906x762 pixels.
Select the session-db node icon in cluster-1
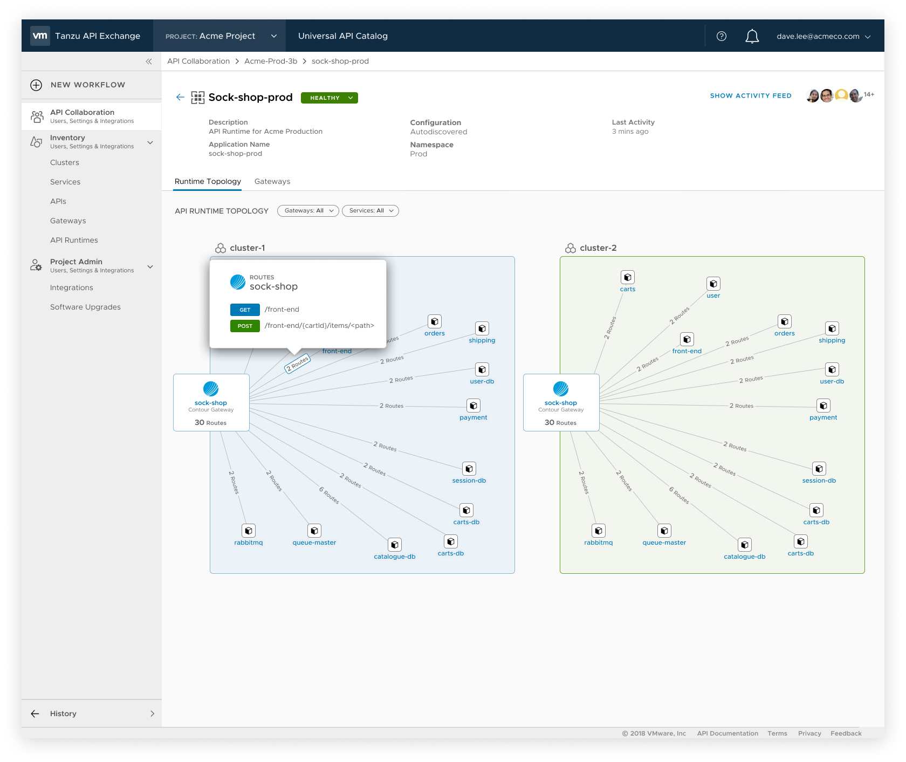469,469
